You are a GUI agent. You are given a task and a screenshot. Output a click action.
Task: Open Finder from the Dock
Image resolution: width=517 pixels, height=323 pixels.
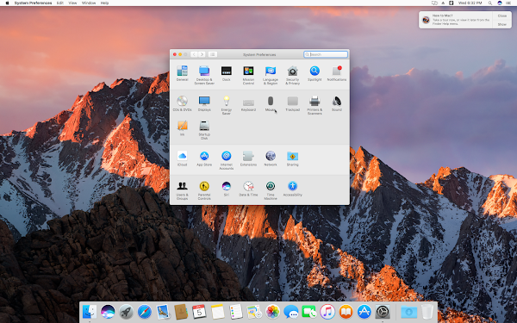point(89,312)
